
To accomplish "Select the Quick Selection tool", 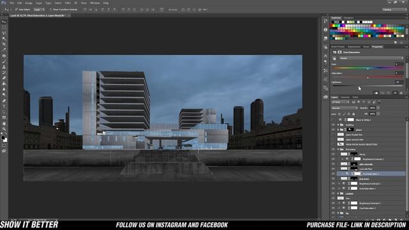I will (x=4, y=38).
